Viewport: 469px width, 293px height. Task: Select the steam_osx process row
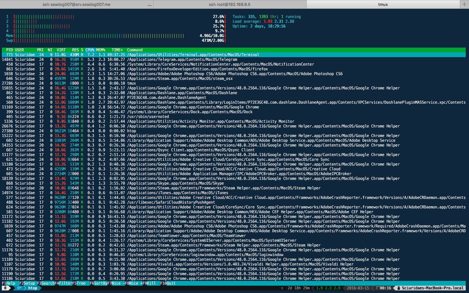pos(234,78)
